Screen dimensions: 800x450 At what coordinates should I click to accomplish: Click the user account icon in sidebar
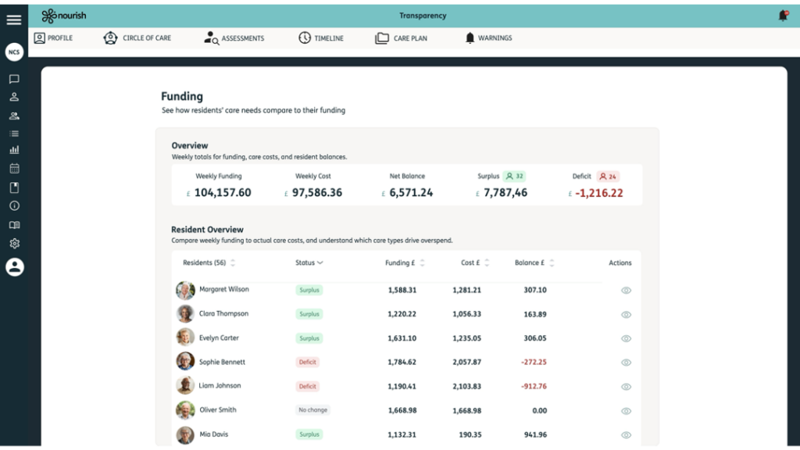(x=15, y=267)
